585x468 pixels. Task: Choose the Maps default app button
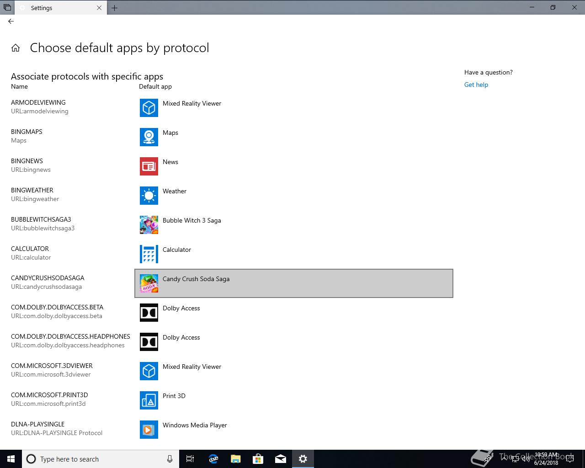point(294,137)
